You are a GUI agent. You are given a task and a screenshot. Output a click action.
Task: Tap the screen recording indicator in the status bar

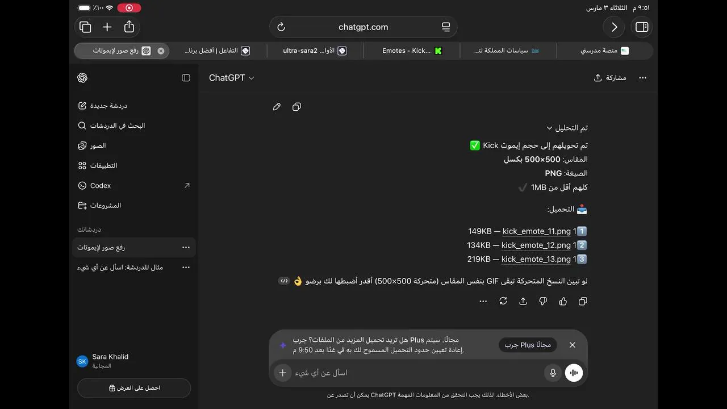click(129, 8)
